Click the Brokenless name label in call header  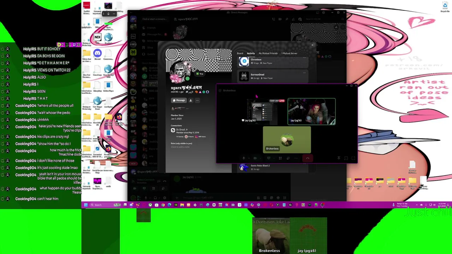click(229, 91)
